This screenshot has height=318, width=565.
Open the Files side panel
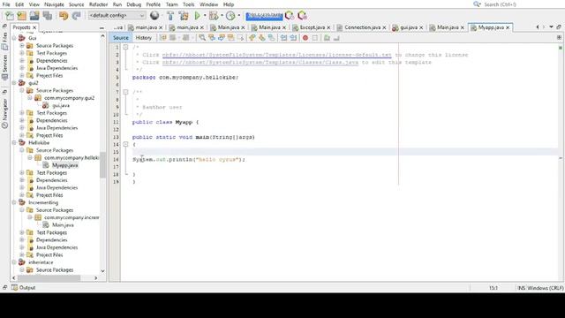[4, 41]
